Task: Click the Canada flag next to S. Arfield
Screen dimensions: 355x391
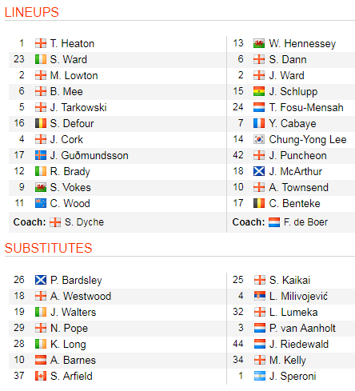Action: click(x=41, y=376)
